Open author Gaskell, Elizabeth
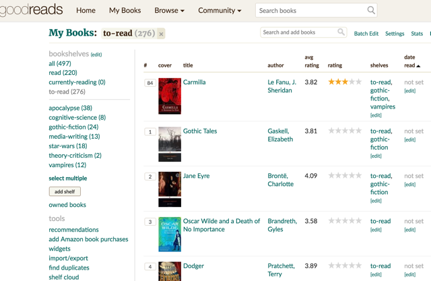 (x=280, y=135)
